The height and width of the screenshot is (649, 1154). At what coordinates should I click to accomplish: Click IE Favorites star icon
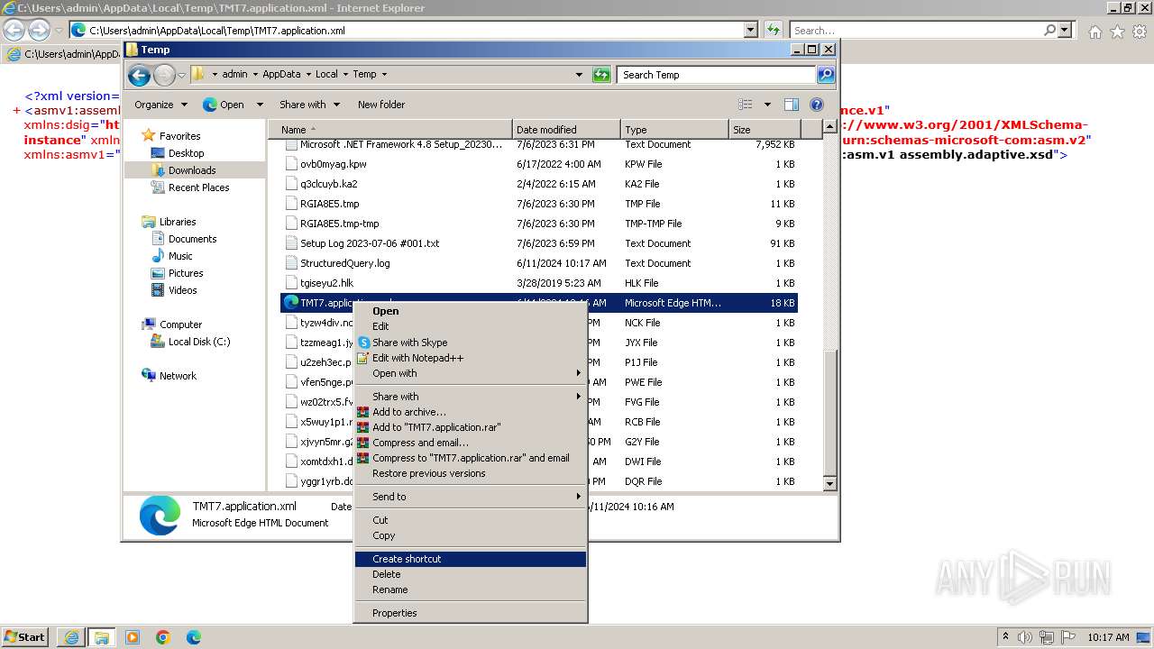(x=1117, y=32)
